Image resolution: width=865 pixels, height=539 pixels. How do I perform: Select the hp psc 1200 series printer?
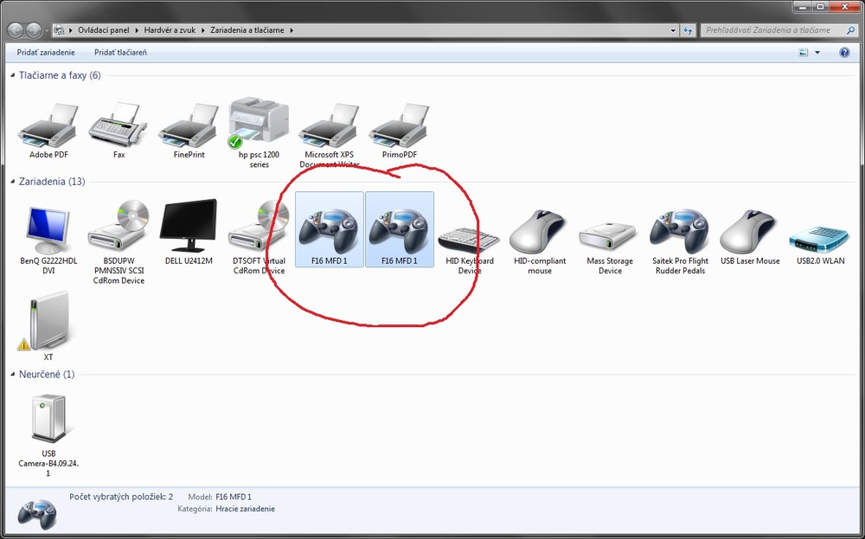point(259,124)
